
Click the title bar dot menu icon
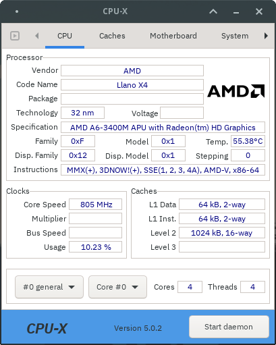(x=17, y=11)
